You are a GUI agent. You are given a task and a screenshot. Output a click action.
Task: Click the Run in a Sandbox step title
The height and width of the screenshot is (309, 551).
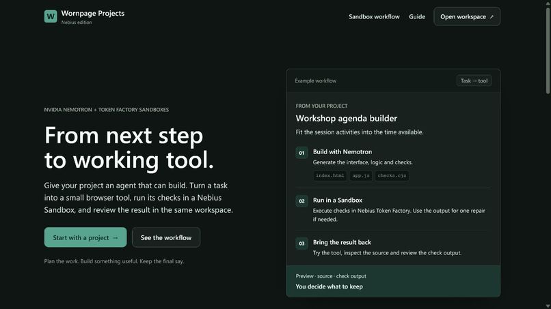pos(337,201)
